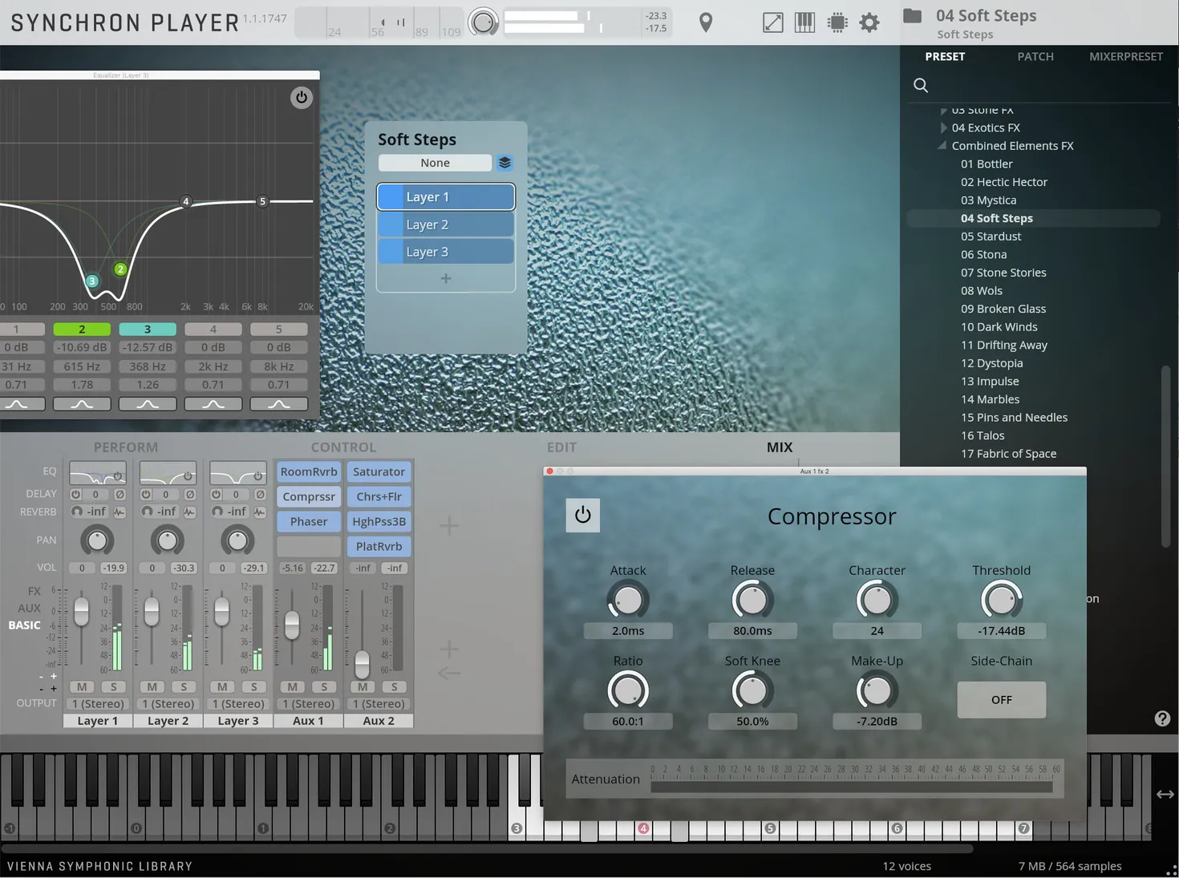Click the resize window arrows icon
This screenshot has height=878, width=1179.
point(772,22)
